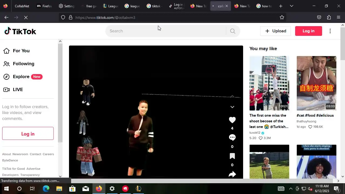Open the notification center icon
This screenshot has height=194, width=345.
coord(336,189)
